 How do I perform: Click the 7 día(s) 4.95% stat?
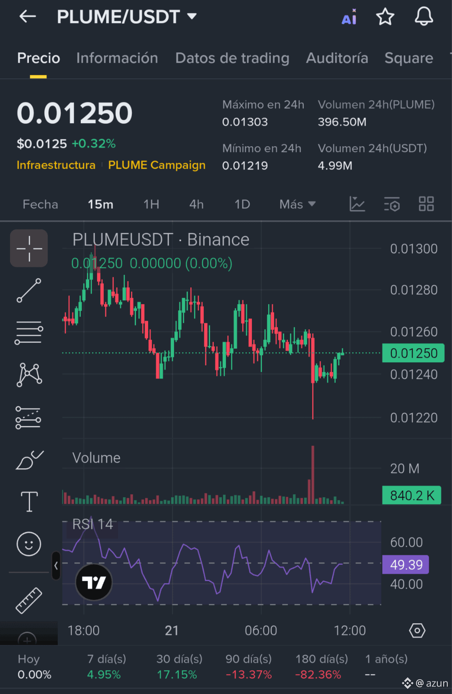point(106,666)
